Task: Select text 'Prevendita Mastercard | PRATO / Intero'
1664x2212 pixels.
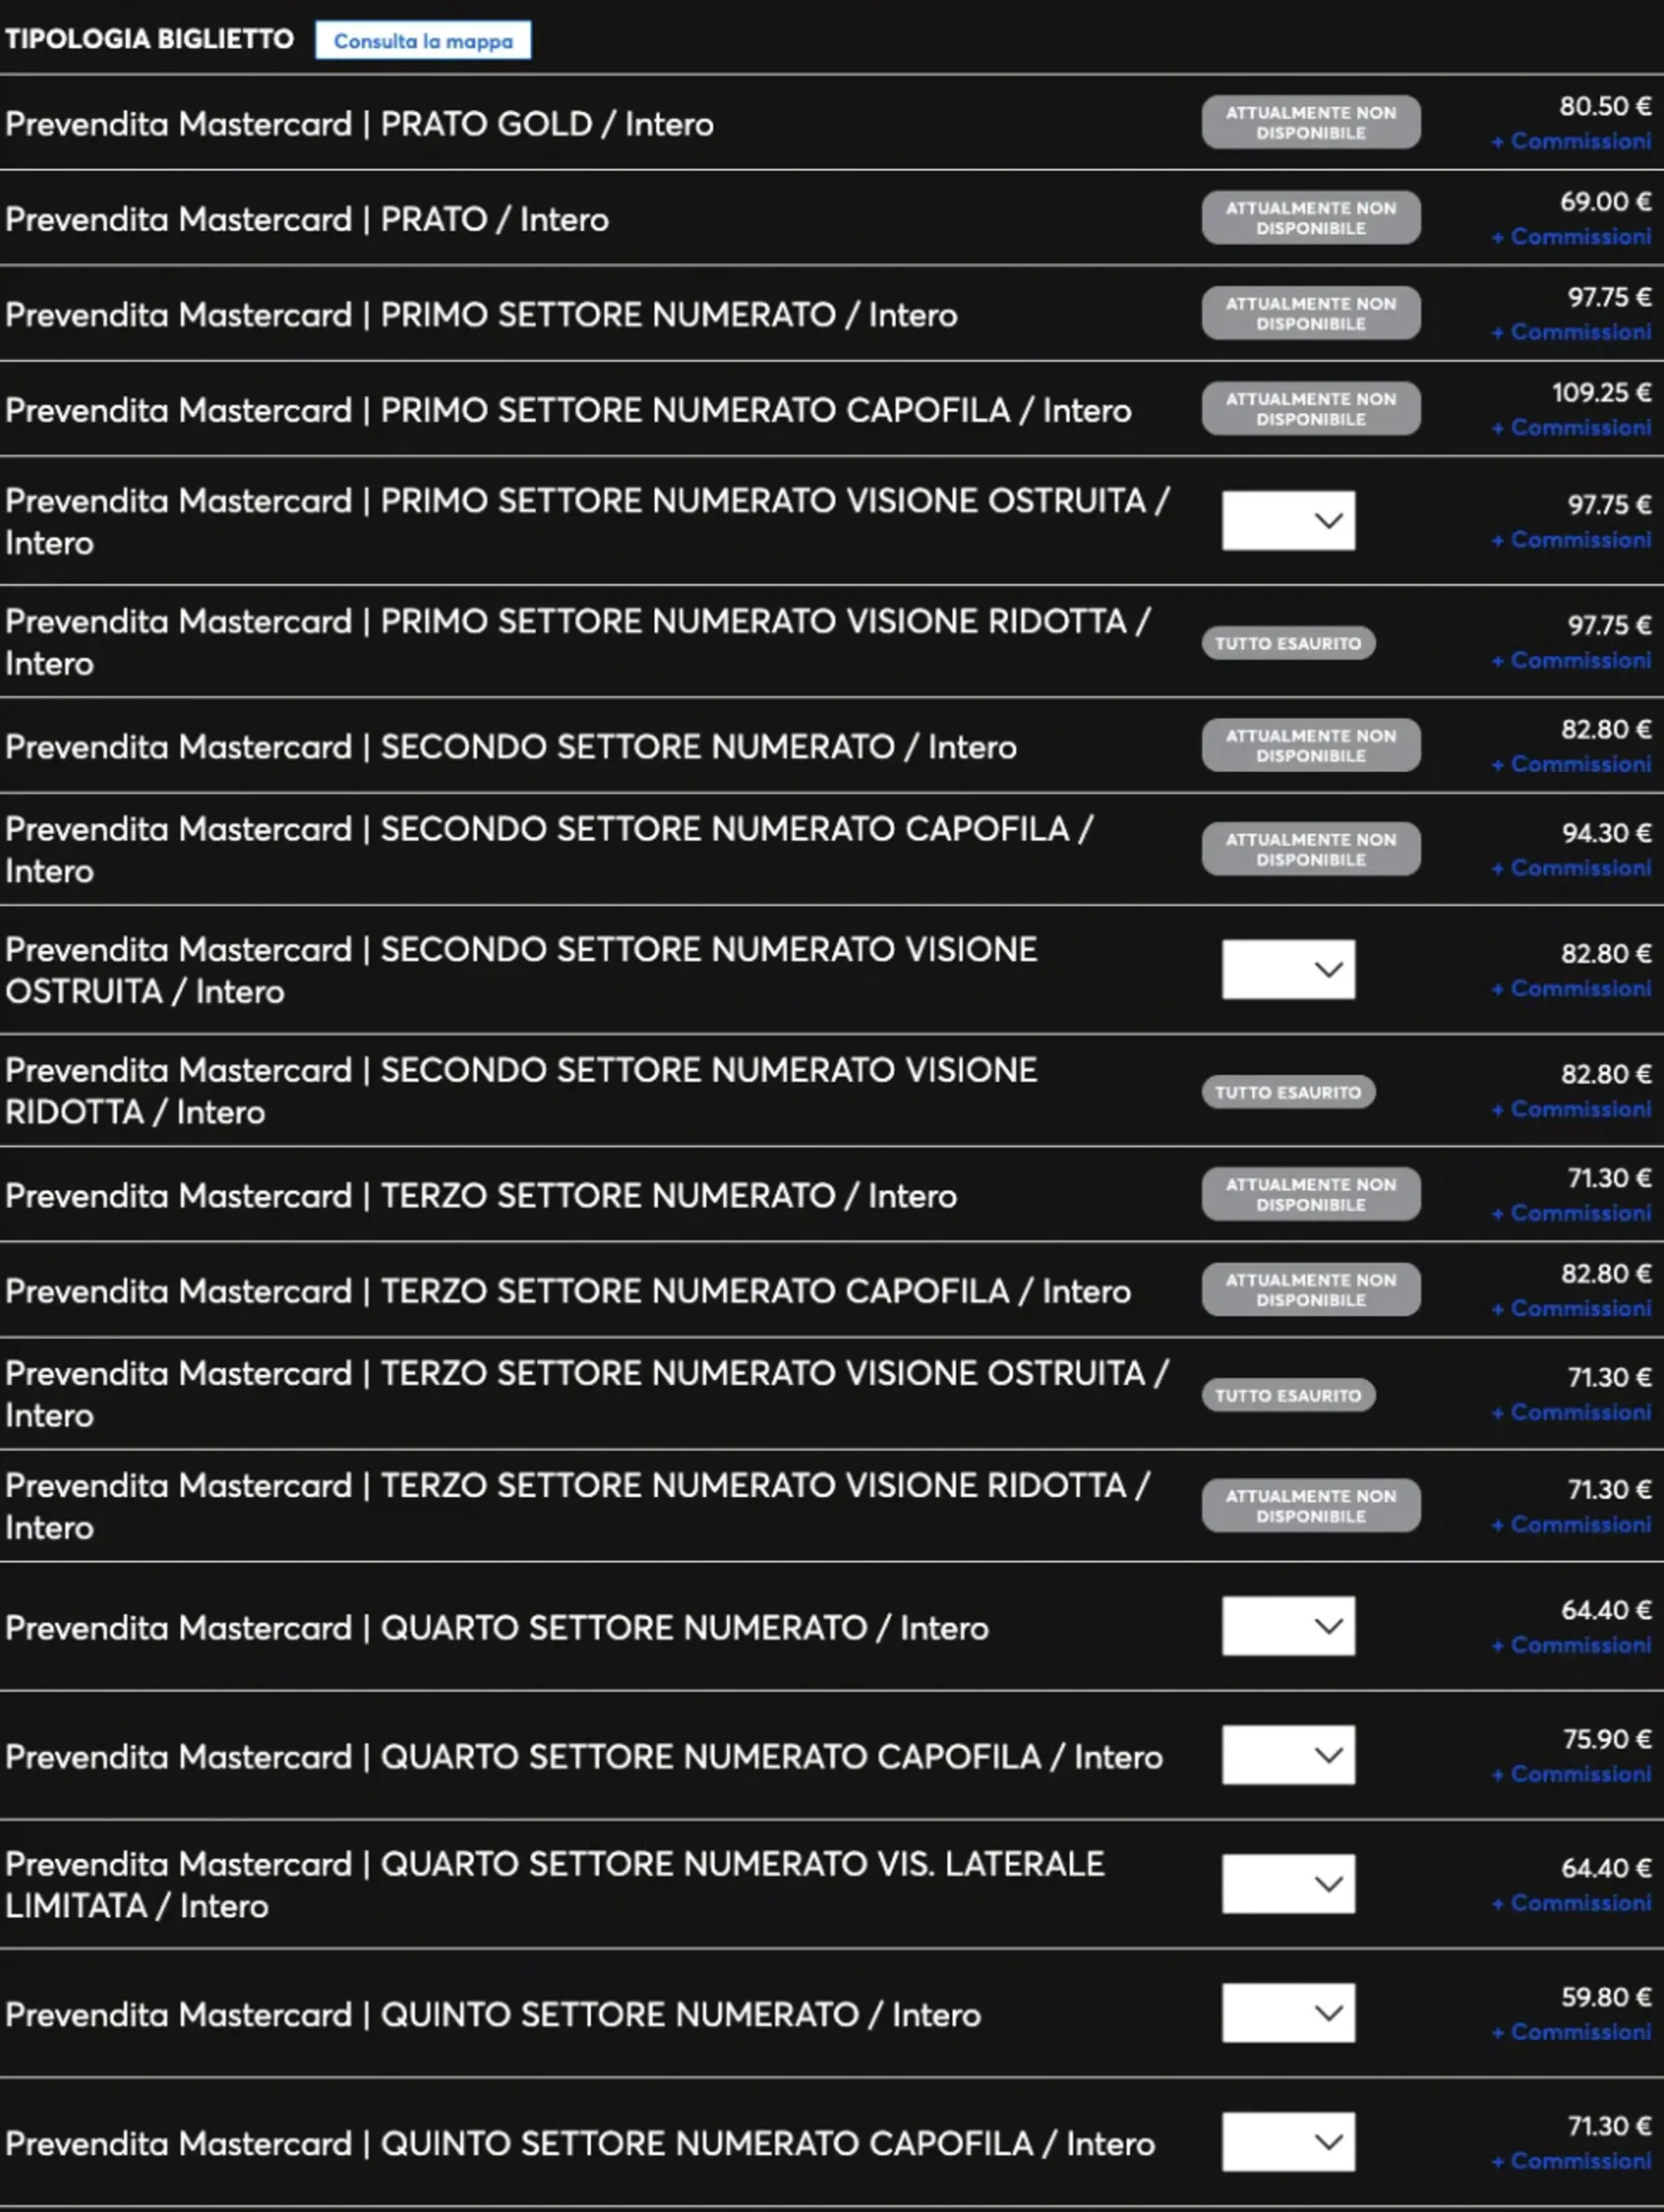Action: tap(307, 219)
